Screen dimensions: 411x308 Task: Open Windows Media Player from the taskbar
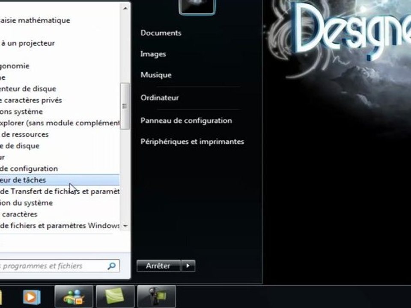coord(31,297)
